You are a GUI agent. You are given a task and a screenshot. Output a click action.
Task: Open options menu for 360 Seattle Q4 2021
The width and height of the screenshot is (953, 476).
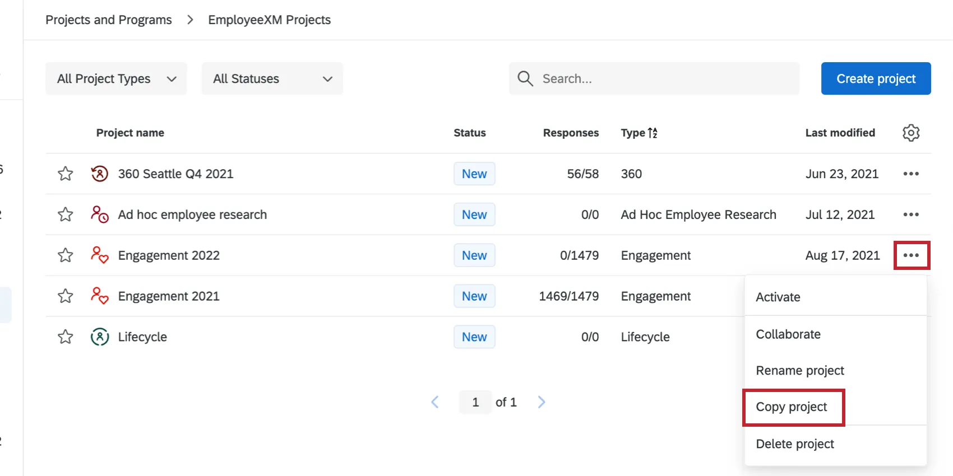point(911,174)
